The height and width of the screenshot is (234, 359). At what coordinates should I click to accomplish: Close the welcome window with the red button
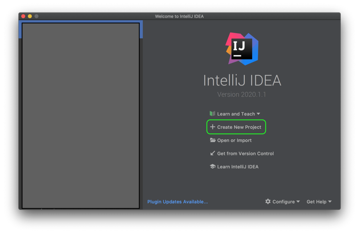coord(23,16)
